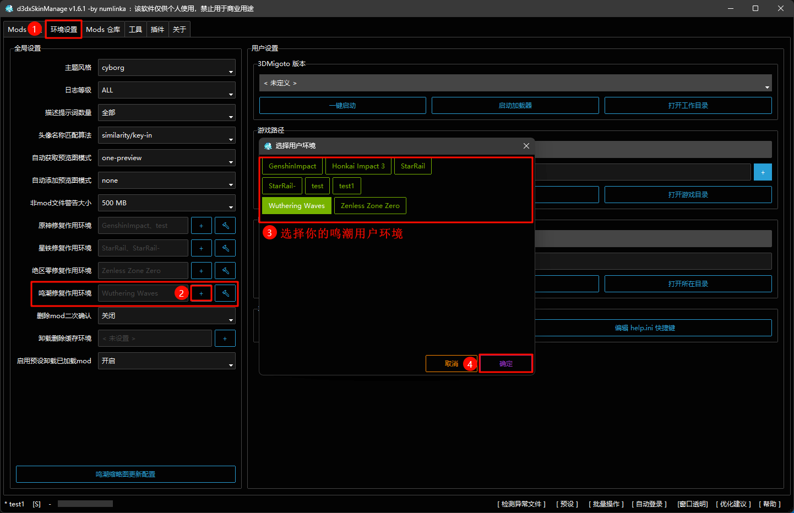Expand 自动获取预览图模式 dropdown
Viewport: 794px width, 513px height.
[167, 158]
